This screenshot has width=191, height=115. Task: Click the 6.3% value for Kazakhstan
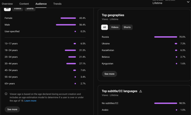point(183,50)
